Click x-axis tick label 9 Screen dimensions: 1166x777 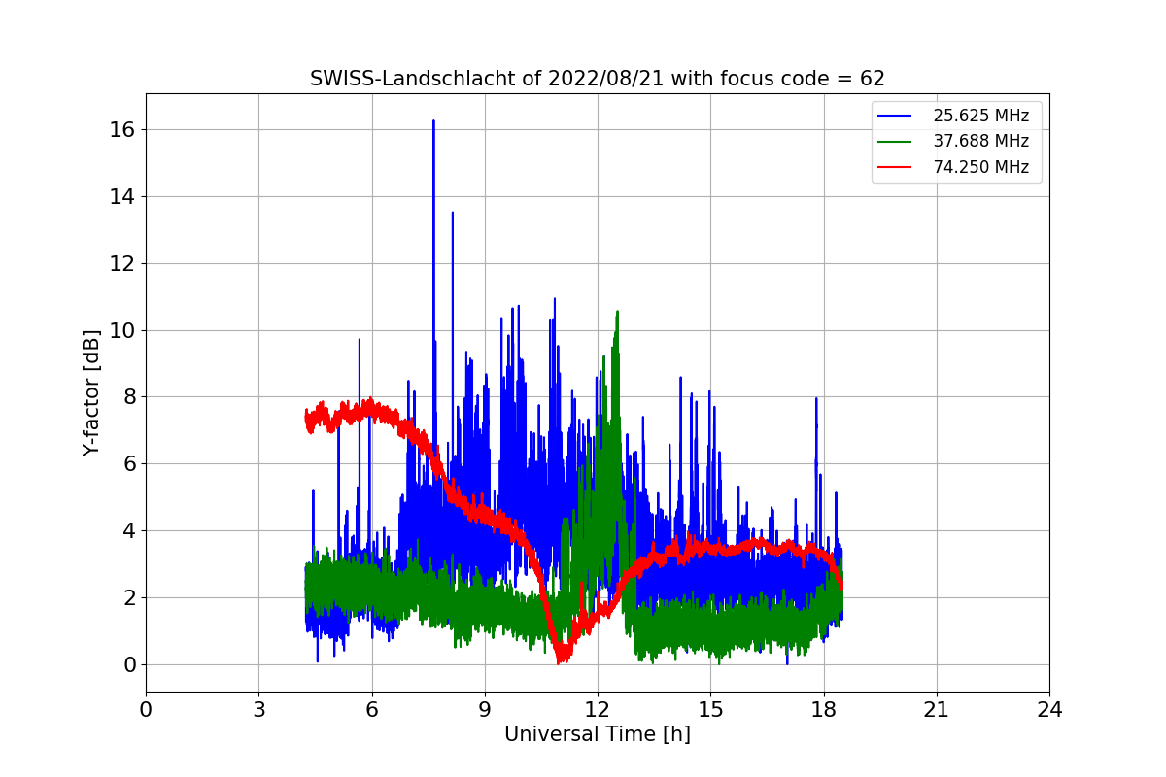[x=485, y=710]
